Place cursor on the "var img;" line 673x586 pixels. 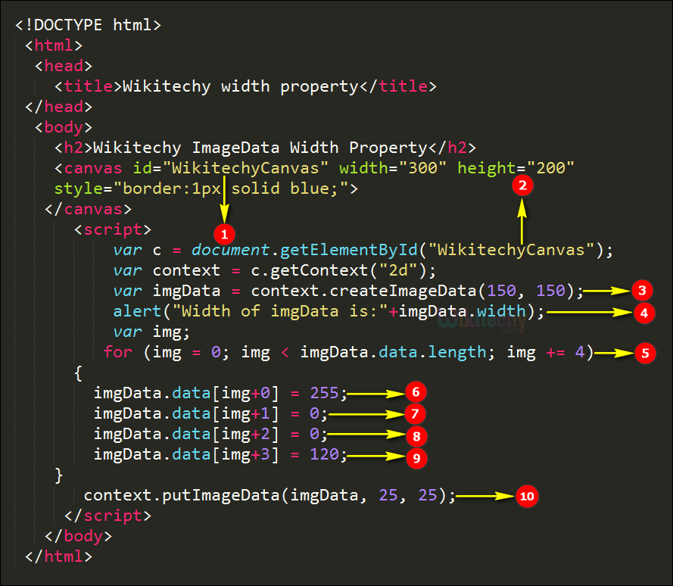151,332
